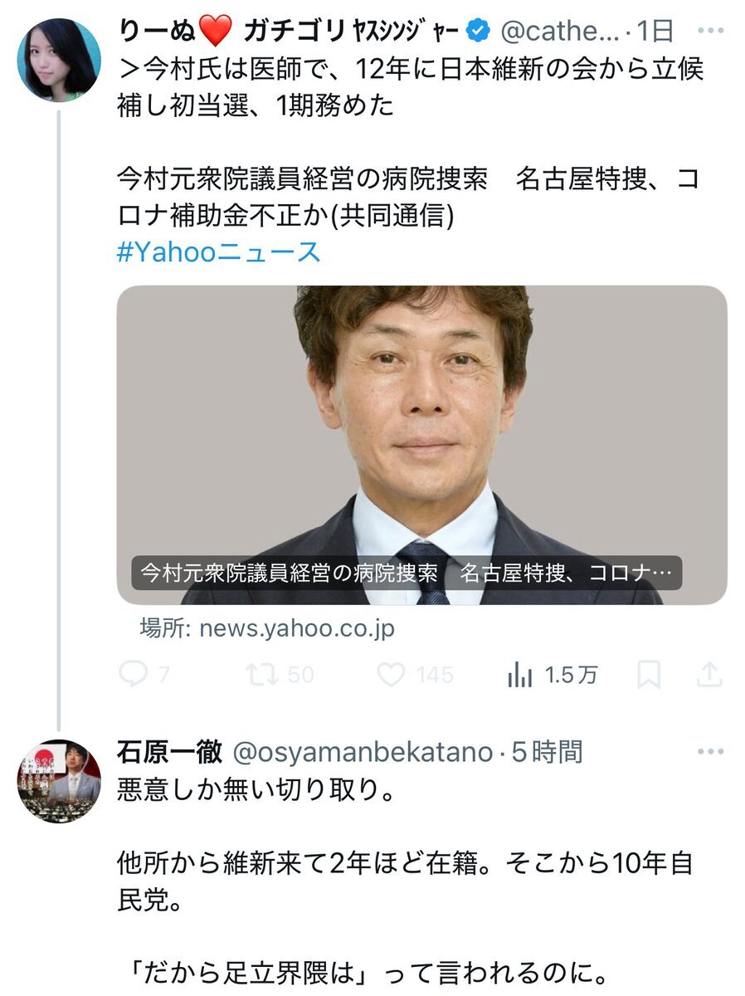745x996 pixels.
Task: Like the tweet using the heart icon
Action: (391, 676)
